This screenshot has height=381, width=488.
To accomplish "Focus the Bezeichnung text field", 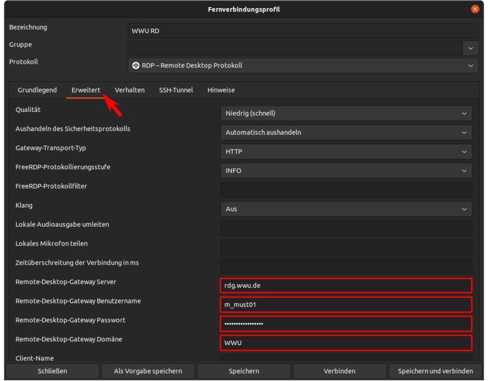I will (x=303, y=31).
